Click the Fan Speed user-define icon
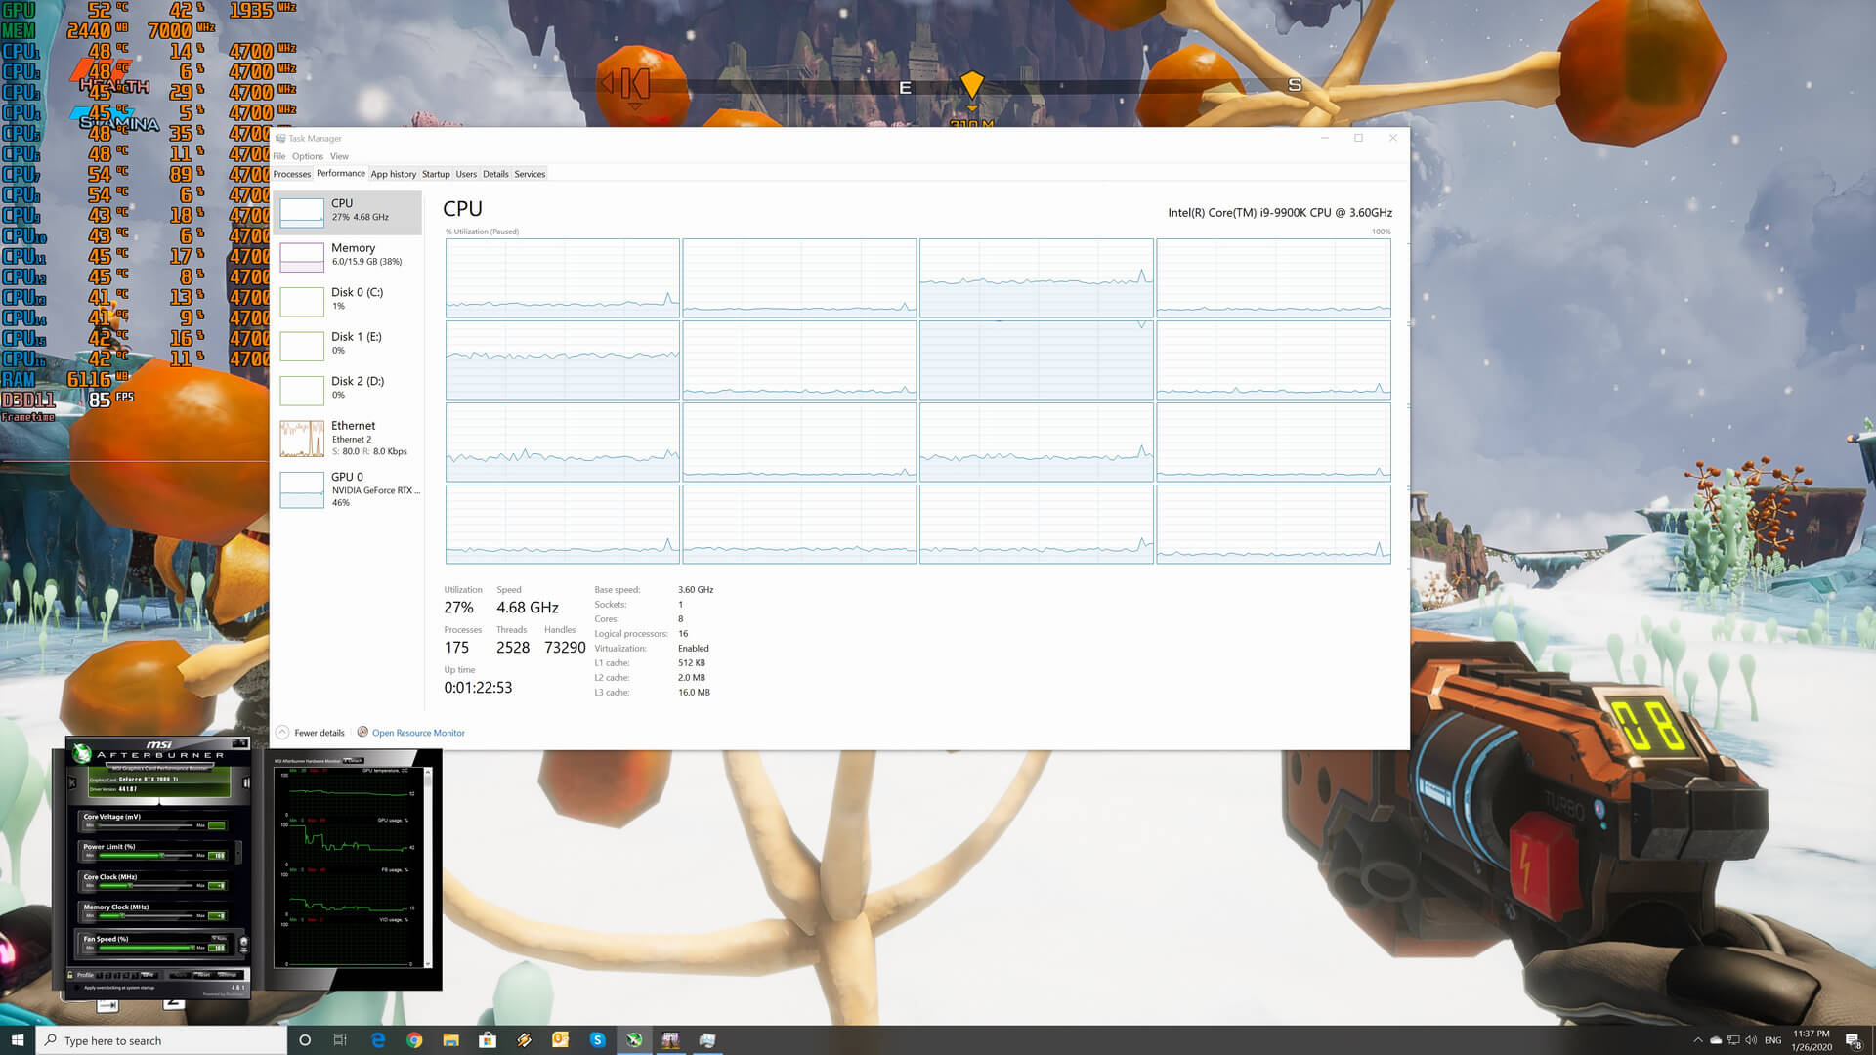The height and width of the screenshot is (1055, 1876). point(244,944)
